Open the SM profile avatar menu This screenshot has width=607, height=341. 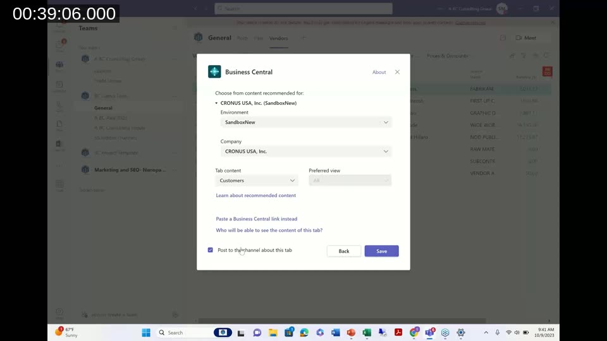tap(501, 8)
